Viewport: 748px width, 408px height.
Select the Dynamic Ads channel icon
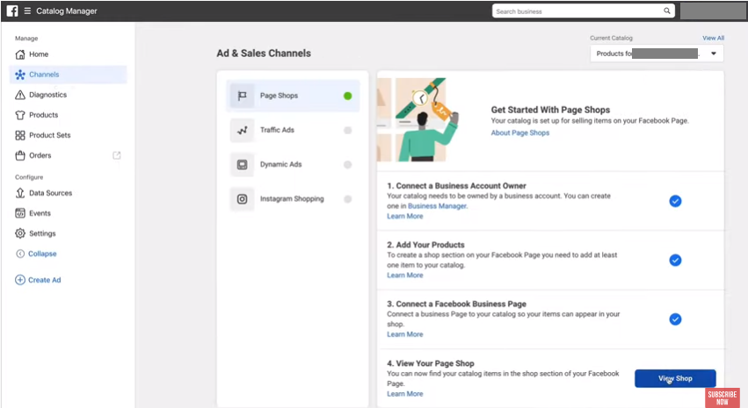click(x=243, y=164)
